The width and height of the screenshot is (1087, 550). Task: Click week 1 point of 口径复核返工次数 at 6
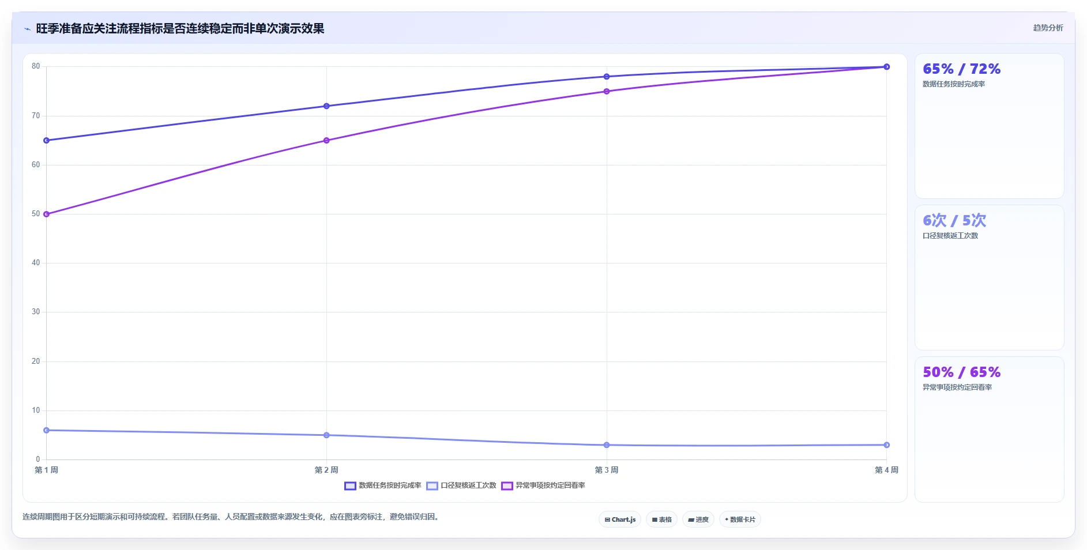[x=47, y=431]
